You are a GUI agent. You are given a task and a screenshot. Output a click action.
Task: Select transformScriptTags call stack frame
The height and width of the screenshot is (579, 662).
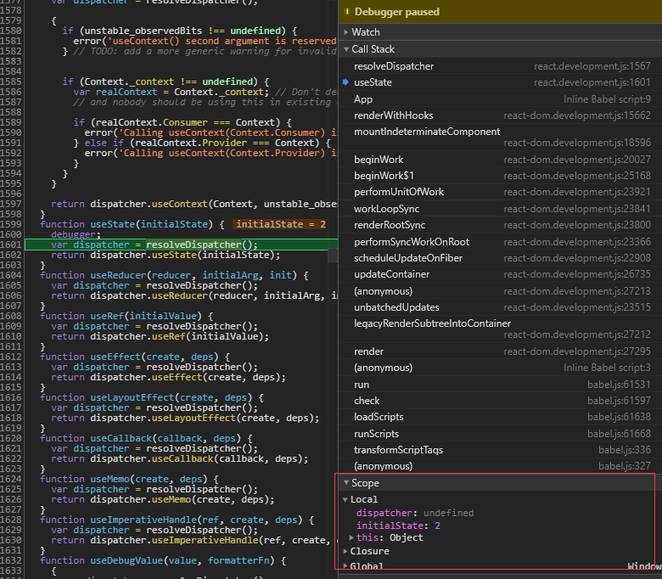click(500, 450)
